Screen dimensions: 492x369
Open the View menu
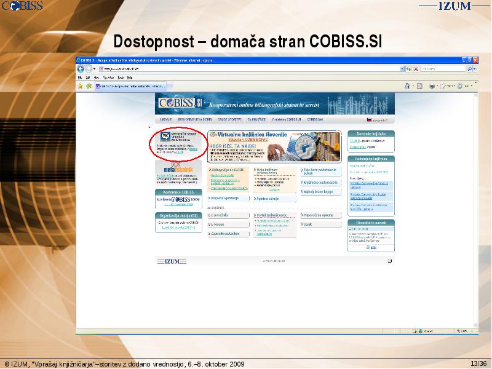point(97,77)
